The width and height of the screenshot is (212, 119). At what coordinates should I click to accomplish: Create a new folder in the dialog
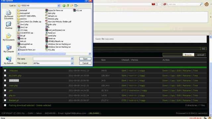click(72, 6)
